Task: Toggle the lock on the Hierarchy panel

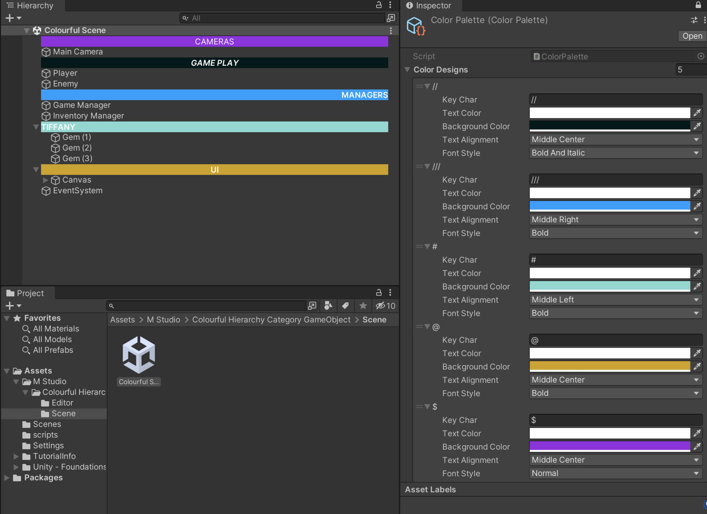Action: click(379, 5)
